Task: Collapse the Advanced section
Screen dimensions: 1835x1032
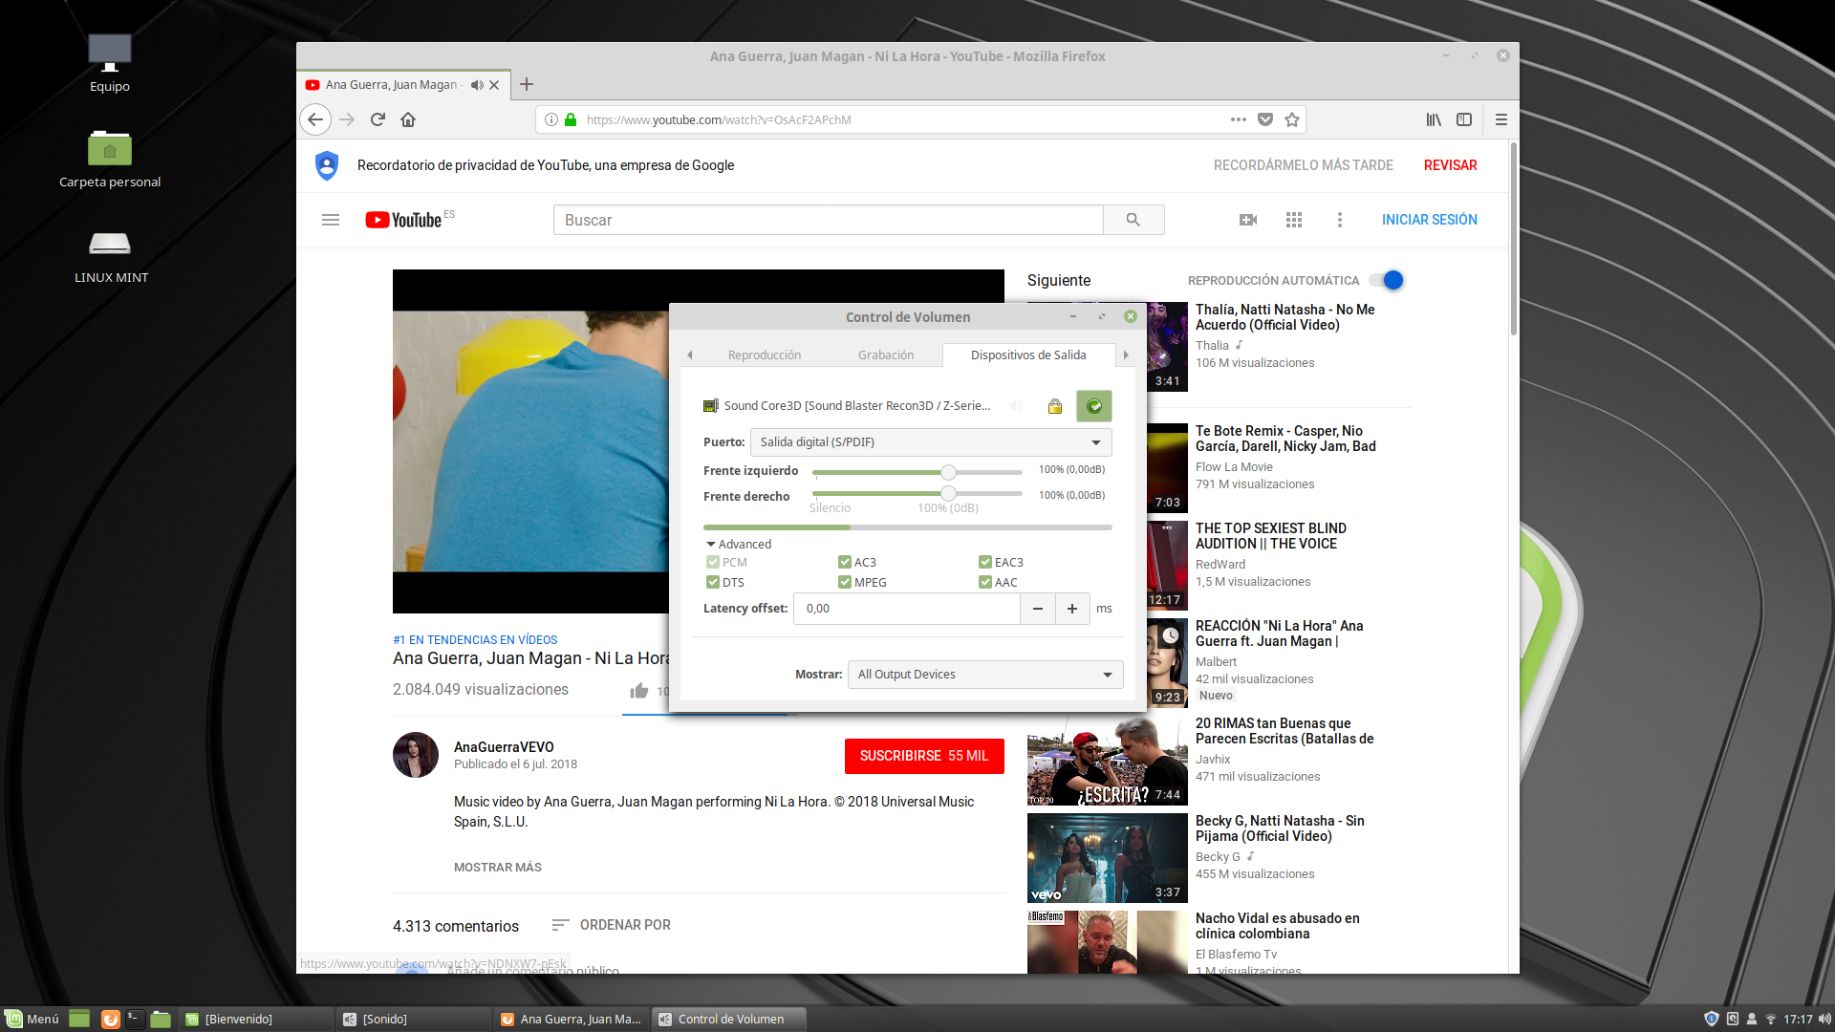Action: (x=739, y=544)
